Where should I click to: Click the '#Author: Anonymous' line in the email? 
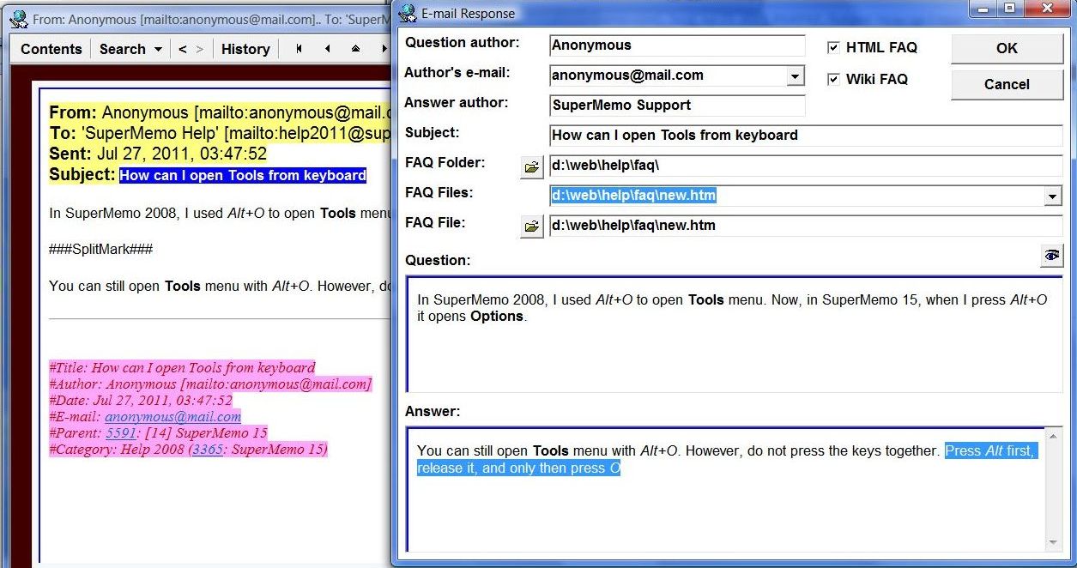tap(210, 384)
